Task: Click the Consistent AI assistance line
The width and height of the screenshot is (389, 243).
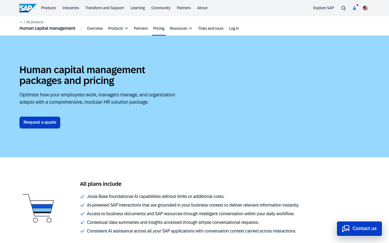Action: pyautogui.click(x=192, y=231)
